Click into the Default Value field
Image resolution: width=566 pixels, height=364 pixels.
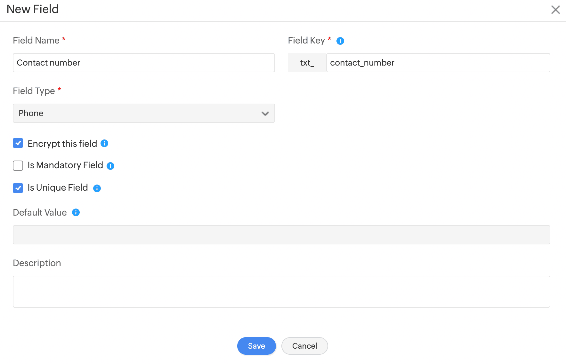point(281,235)
